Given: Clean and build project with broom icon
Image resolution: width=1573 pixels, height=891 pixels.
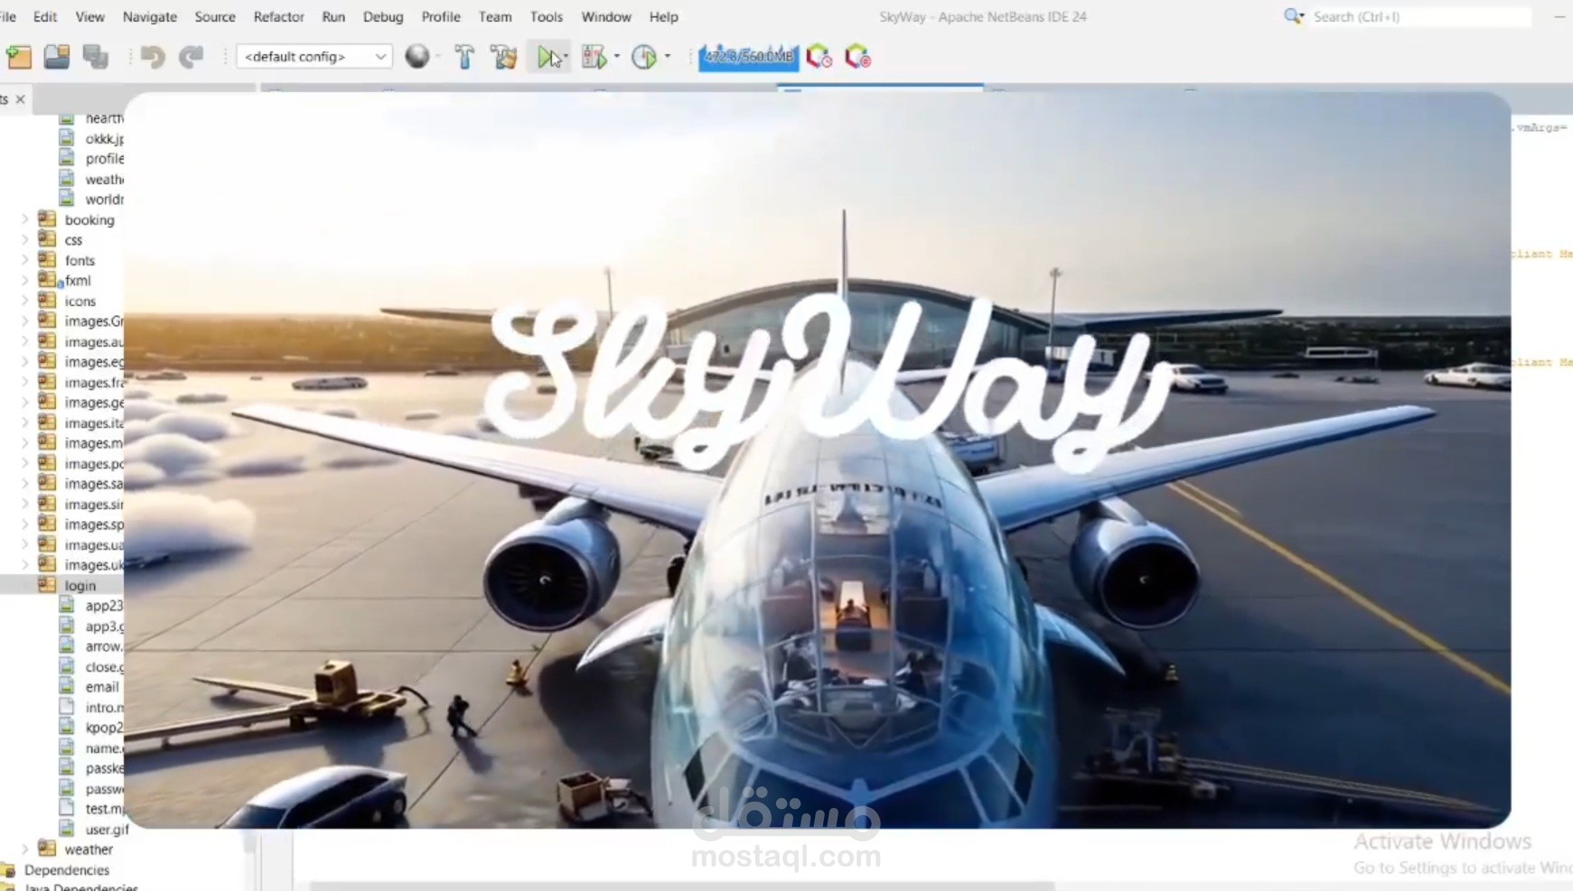Looking at the screenshot, I should pyautogui.click(x=503, y=57).
